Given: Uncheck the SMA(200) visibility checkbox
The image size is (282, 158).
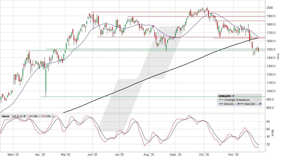Looking at the screenshot, I should [x=257, y=104].
